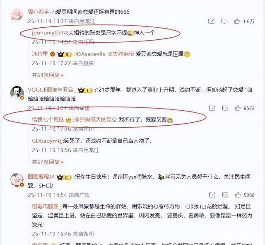Open the 图图要喝水 cartoon avatar
265x245 pixels.
tap(17, 180)
